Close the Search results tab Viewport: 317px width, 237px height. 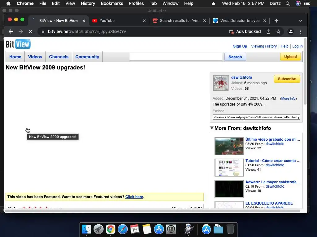click(205, 21)
